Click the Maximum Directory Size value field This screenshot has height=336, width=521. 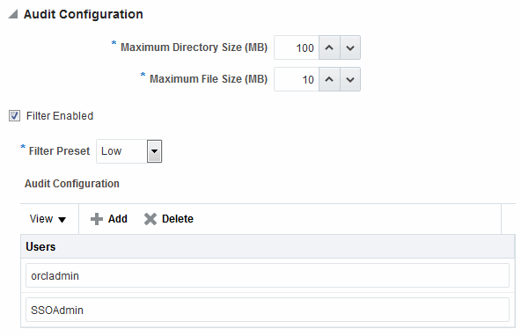pos(297,47)
